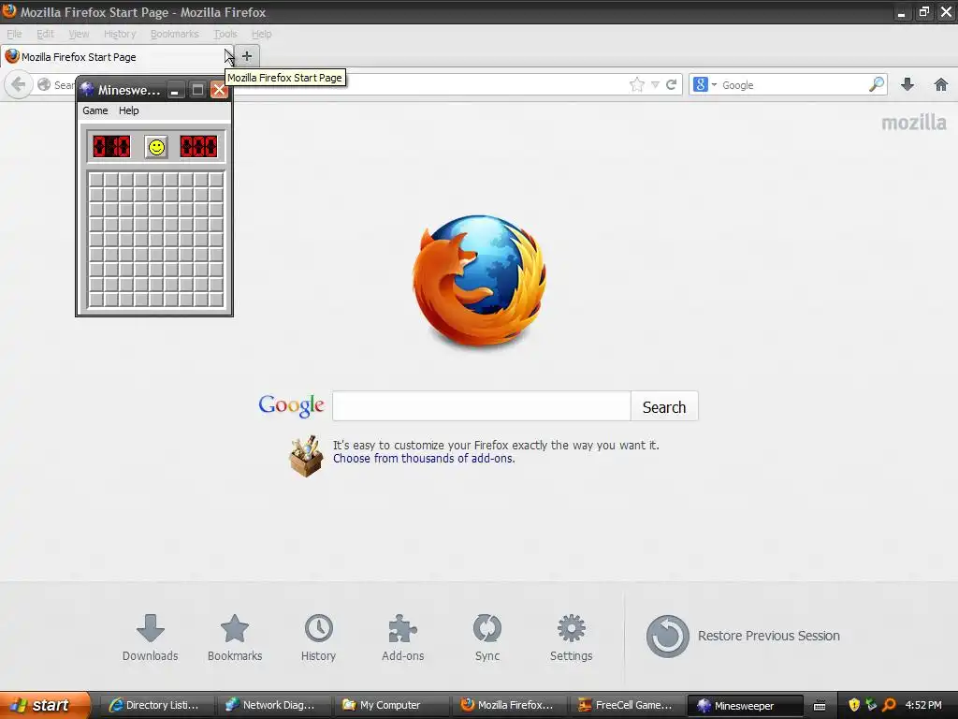Click in the Google search field on page
This screenshot has height=719, width=958.
click(x=482, y=406)
